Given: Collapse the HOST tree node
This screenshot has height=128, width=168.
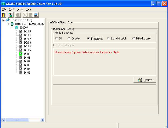Looking at the screenshot, I should coord(3,20).
